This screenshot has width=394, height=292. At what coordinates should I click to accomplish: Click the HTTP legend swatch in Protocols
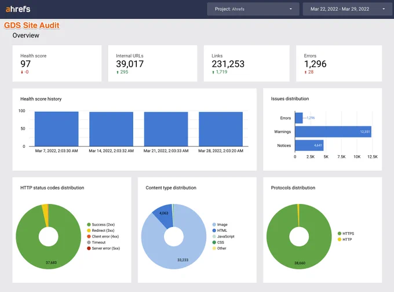[340, 239]
